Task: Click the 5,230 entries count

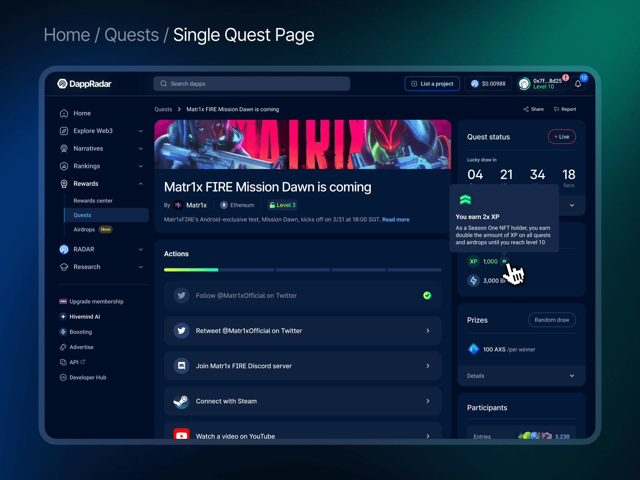Action: [x=562, y=436]
